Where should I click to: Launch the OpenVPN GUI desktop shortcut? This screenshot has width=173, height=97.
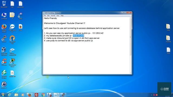[12, 40]
